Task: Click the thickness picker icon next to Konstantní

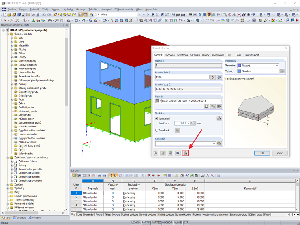Action: (219, 118)
